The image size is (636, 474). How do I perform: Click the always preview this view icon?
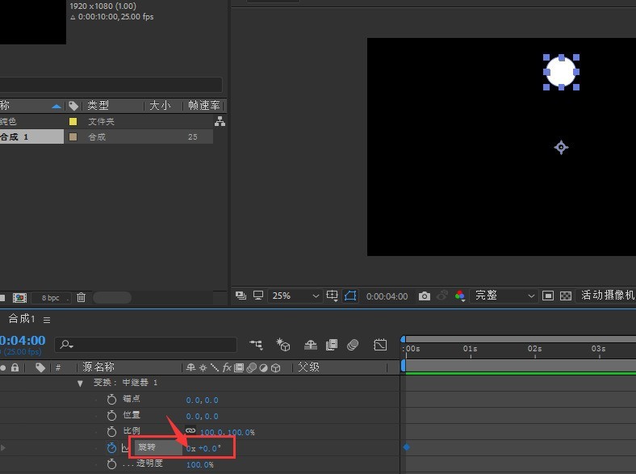click(x=241, y=296)
